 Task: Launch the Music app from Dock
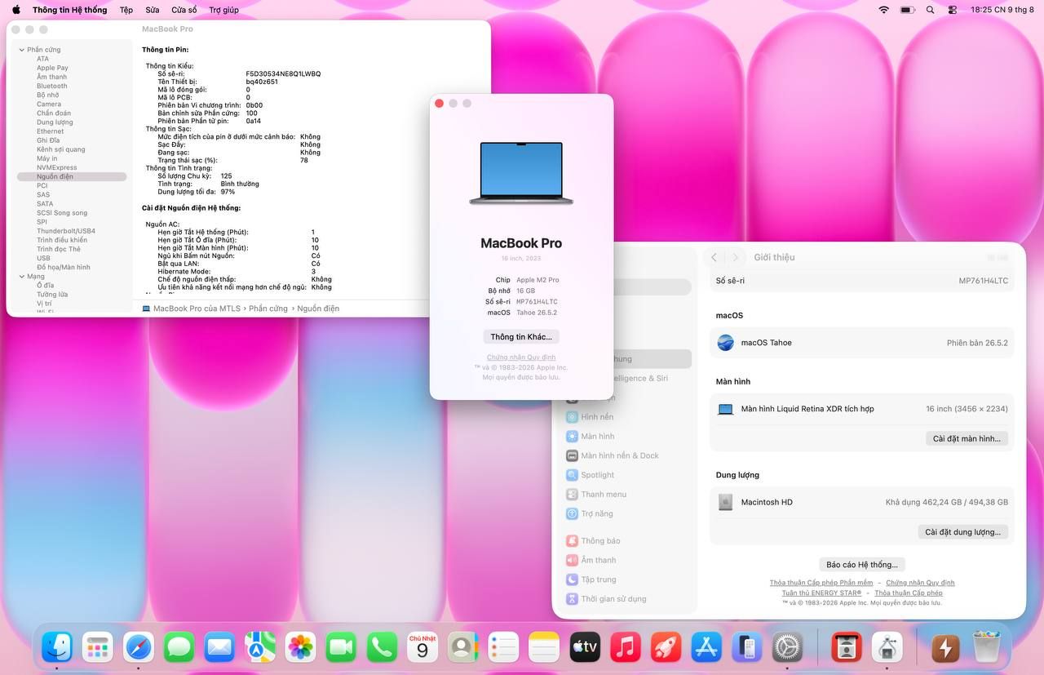[x=626, y=647]
